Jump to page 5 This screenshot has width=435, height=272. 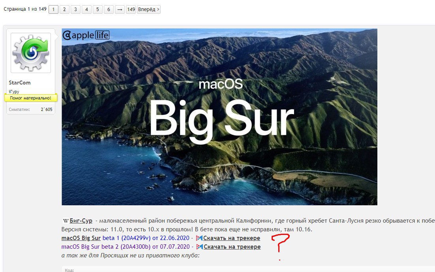(97, 9)
